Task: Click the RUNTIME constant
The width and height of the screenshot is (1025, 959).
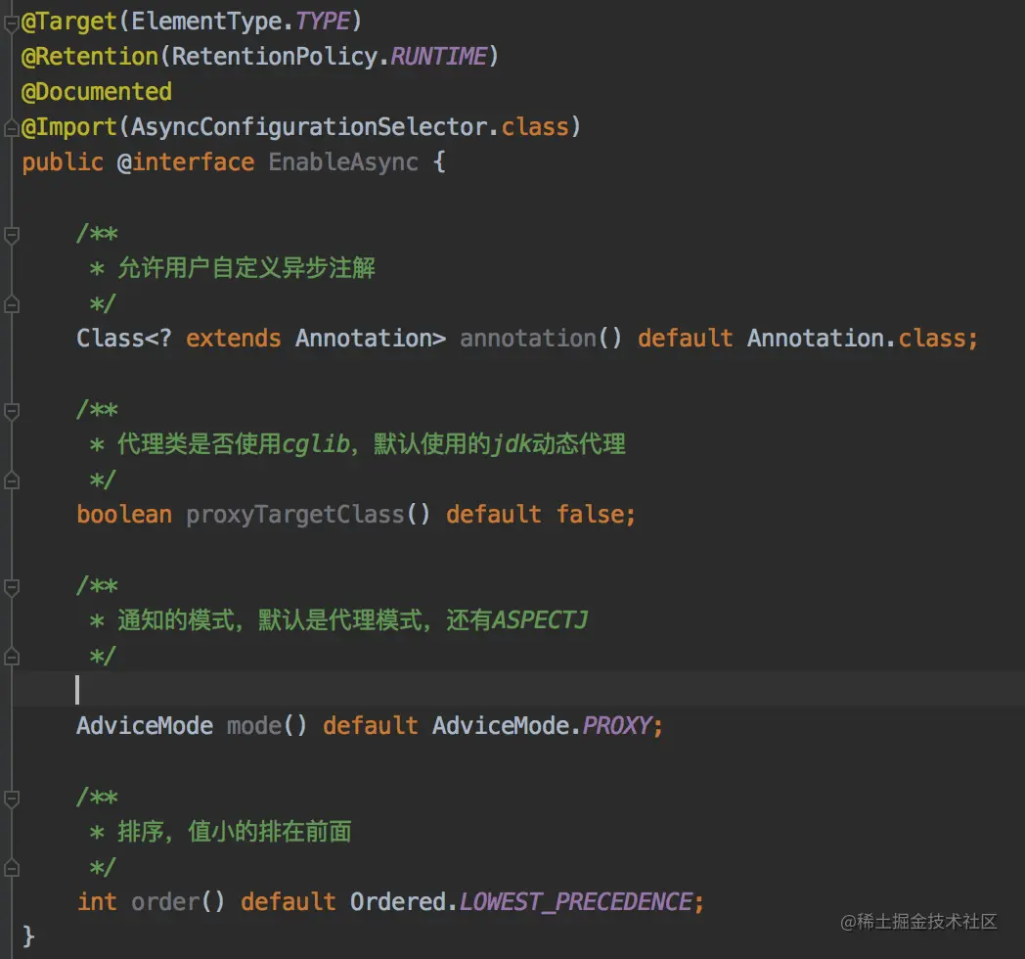Action: 438,57
